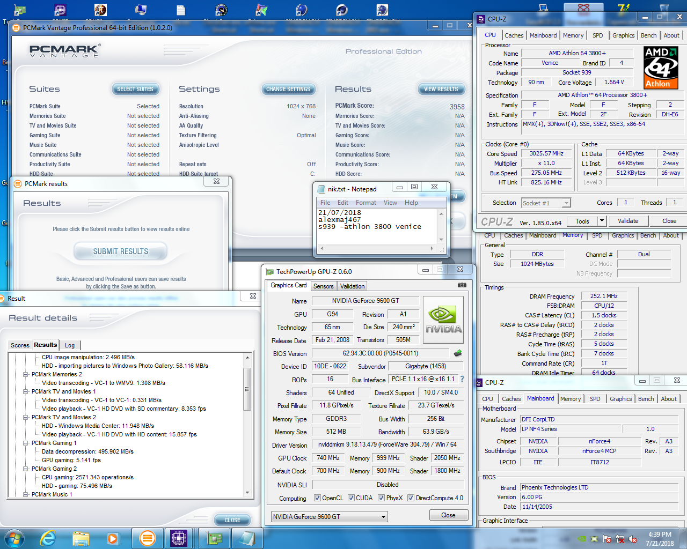This screenshot has height=549, width=687.
Task: Click the Bus Interface question mark in GPU-Z
Action: [462, 379]
